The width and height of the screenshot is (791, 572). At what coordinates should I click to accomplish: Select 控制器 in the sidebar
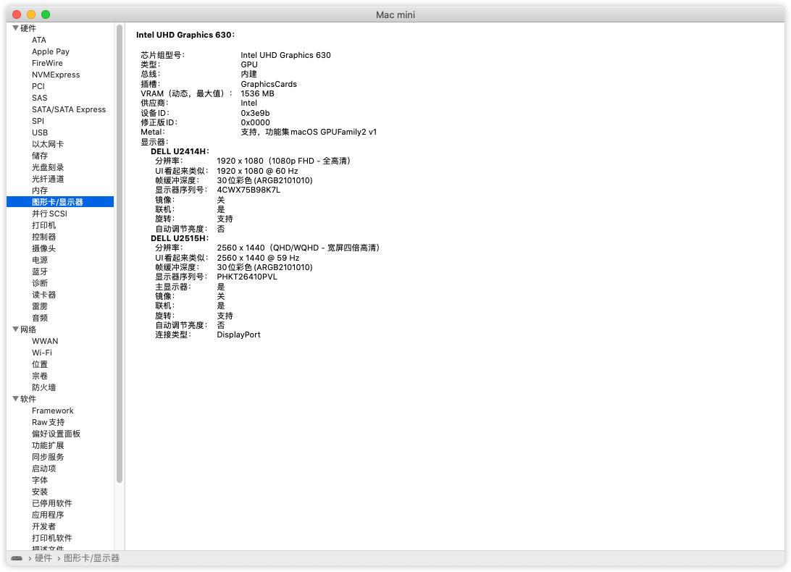44,237
